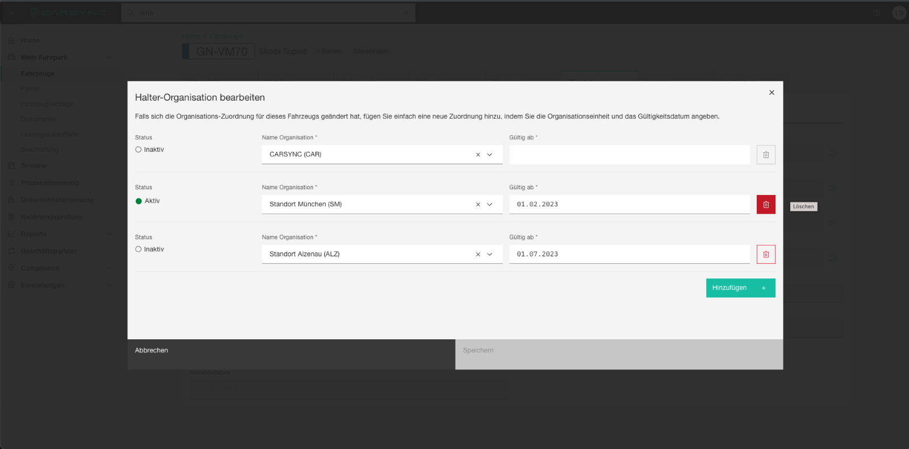Viewport: 909px width, 449px height.
Task: Clear the top bar search text
Action: pos(406,13)
